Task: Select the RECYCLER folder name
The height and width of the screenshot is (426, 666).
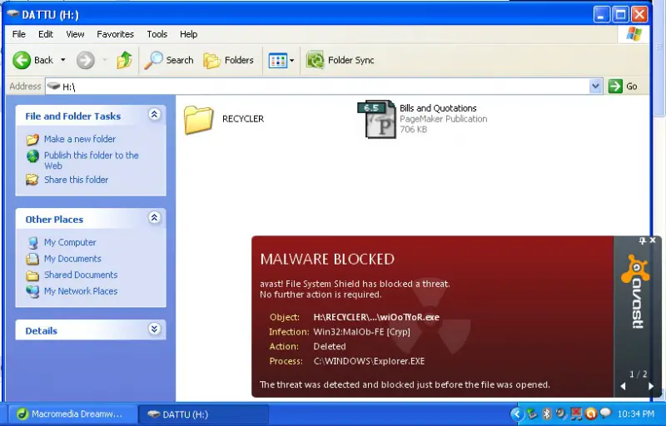Action: click(x=243, y=119)
